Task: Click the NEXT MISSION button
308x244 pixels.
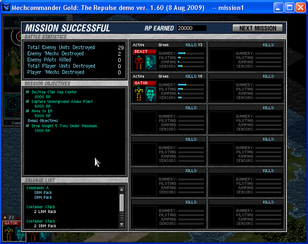Action: click(x=257, y=28)
